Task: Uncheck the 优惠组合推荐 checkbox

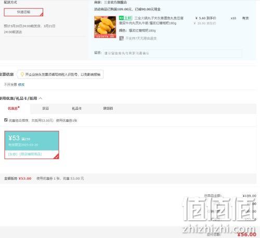Action: tap(6, 120)
